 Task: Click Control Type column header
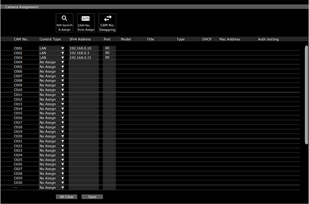click(50, 39)
